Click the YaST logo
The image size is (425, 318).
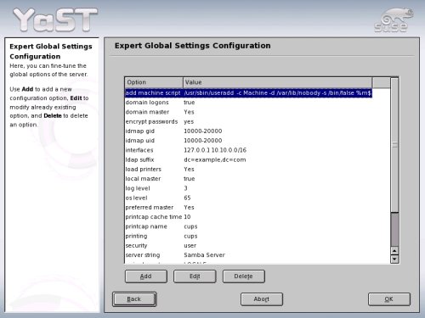[x=55, y=20]
